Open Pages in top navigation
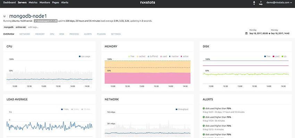This screenshot has width=295, height=138. [56, 3]
